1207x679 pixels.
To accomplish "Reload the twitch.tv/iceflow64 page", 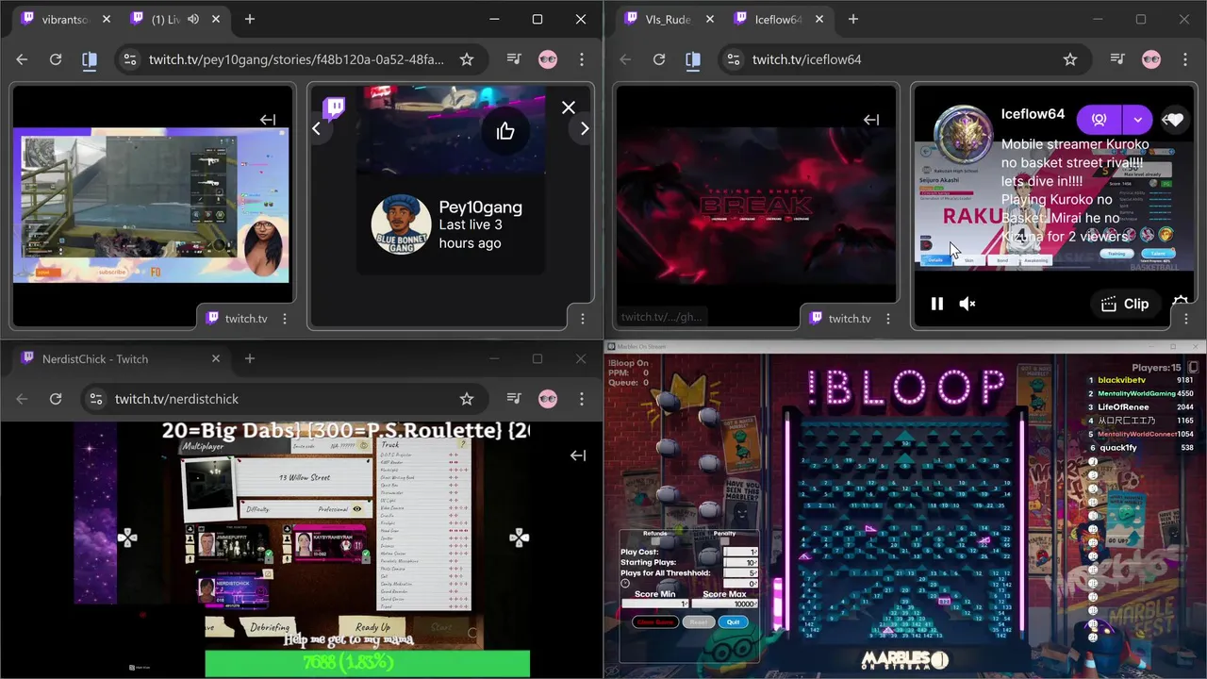I will 659,59.
